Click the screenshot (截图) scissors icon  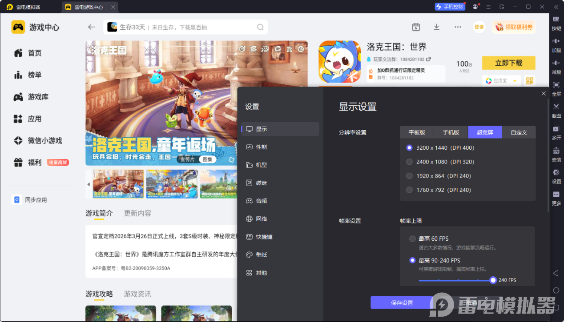pos(556,107)
